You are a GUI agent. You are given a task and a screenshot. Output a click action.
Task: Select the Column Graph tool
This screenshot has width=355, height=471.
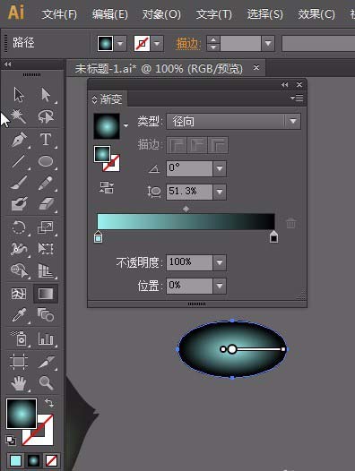(x=46, y=338)
